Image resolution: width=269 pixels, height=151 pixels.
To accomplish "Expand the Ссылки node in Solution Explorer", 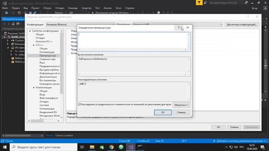I will coord(8,41).
